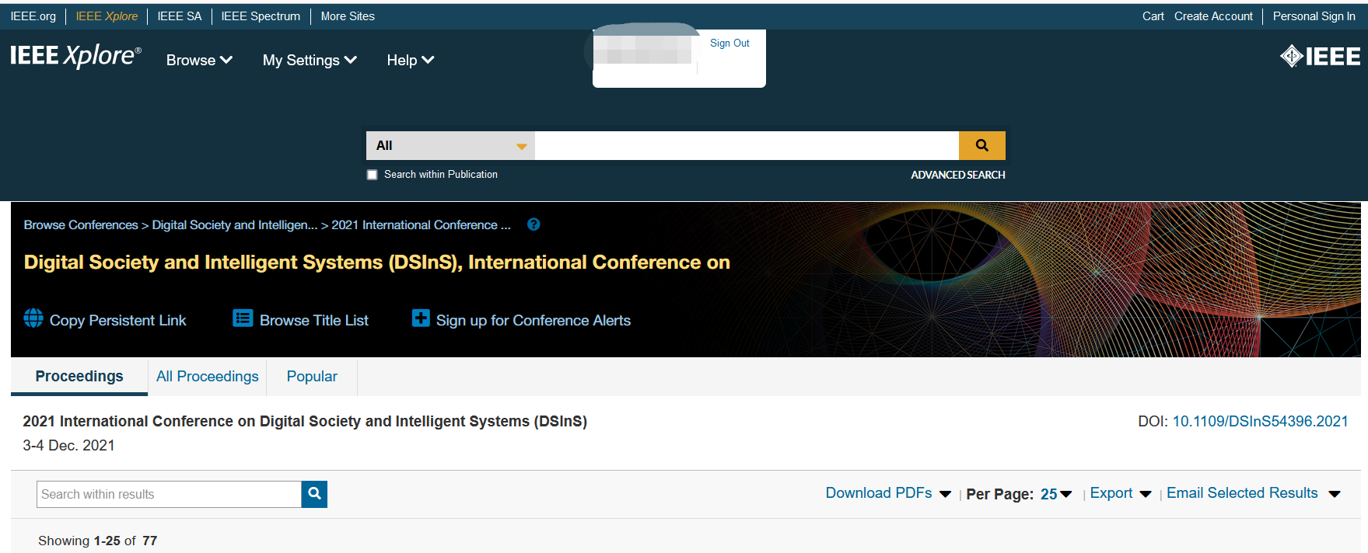
Task: Change the Per Page 25 setting
Action: tap(1056, 494)
